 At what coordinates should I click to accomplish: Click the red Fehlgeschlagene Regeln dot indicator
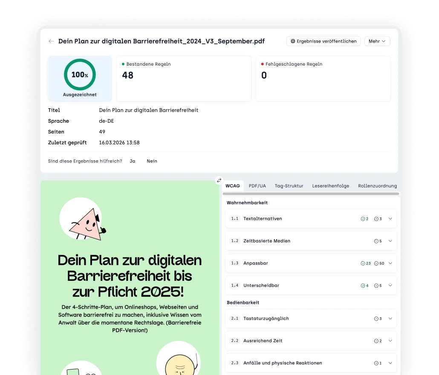pos(262,64)
